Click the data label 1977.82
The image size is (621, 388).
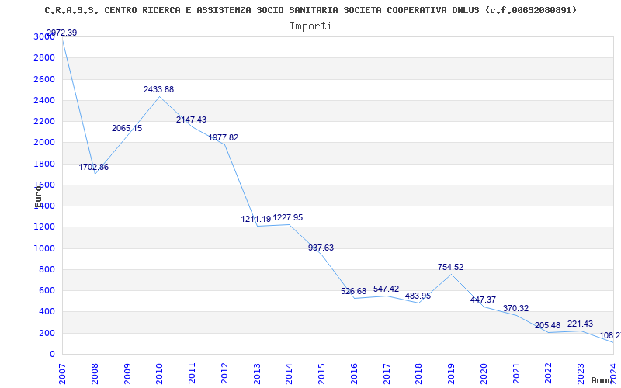point(224,137)
